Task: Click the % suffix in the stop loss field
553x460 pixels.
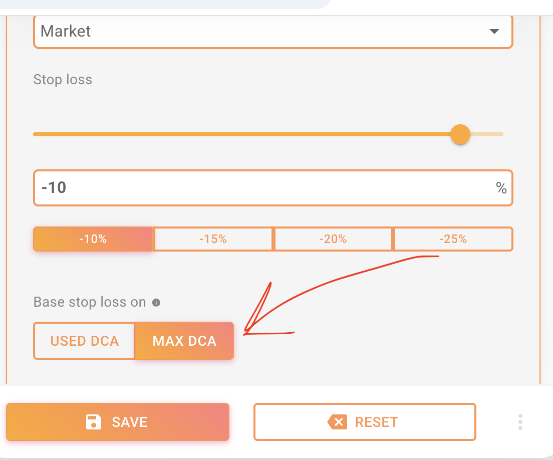Action: coord(501,188)
